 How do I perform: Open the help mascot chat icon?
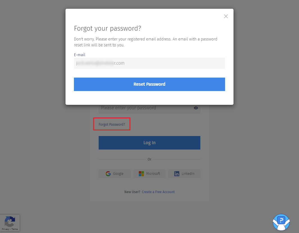tap(281, 222)
